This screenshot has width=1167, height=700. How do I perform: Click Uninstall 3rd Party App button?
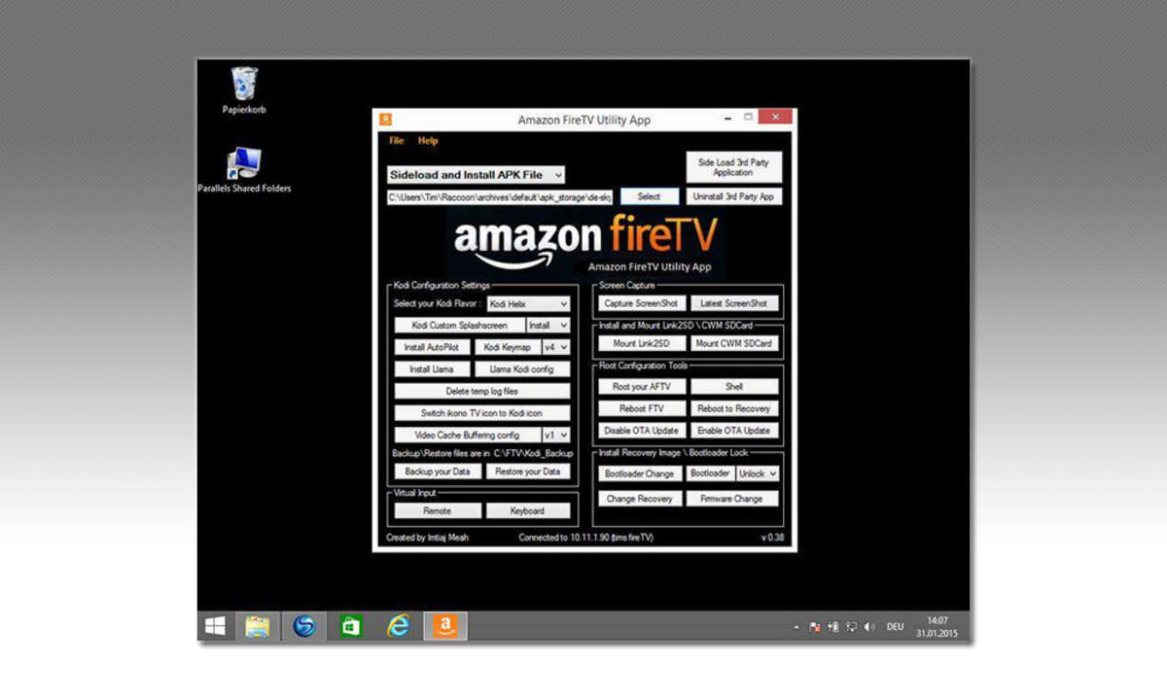point(733,196)
